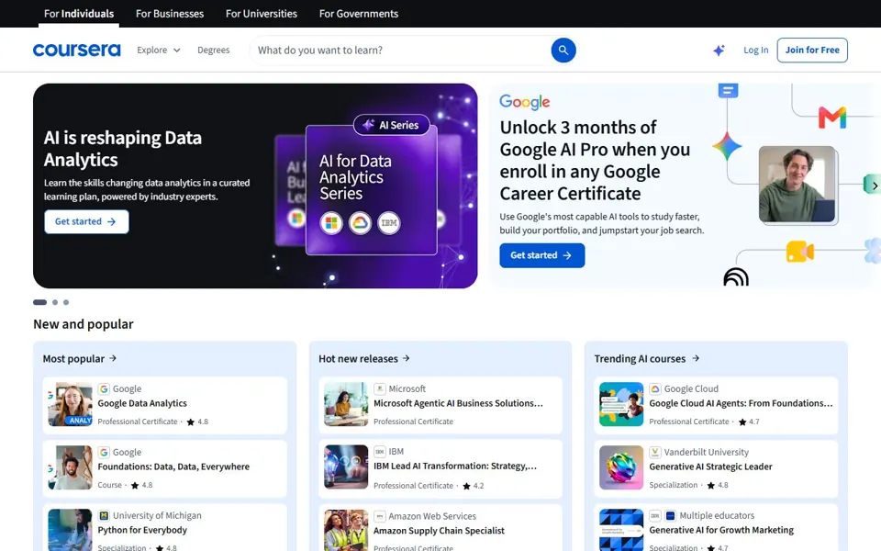Open Python for Everybody title
The height and width of the screenshot is (551, 881).
(x=142, y=530)
